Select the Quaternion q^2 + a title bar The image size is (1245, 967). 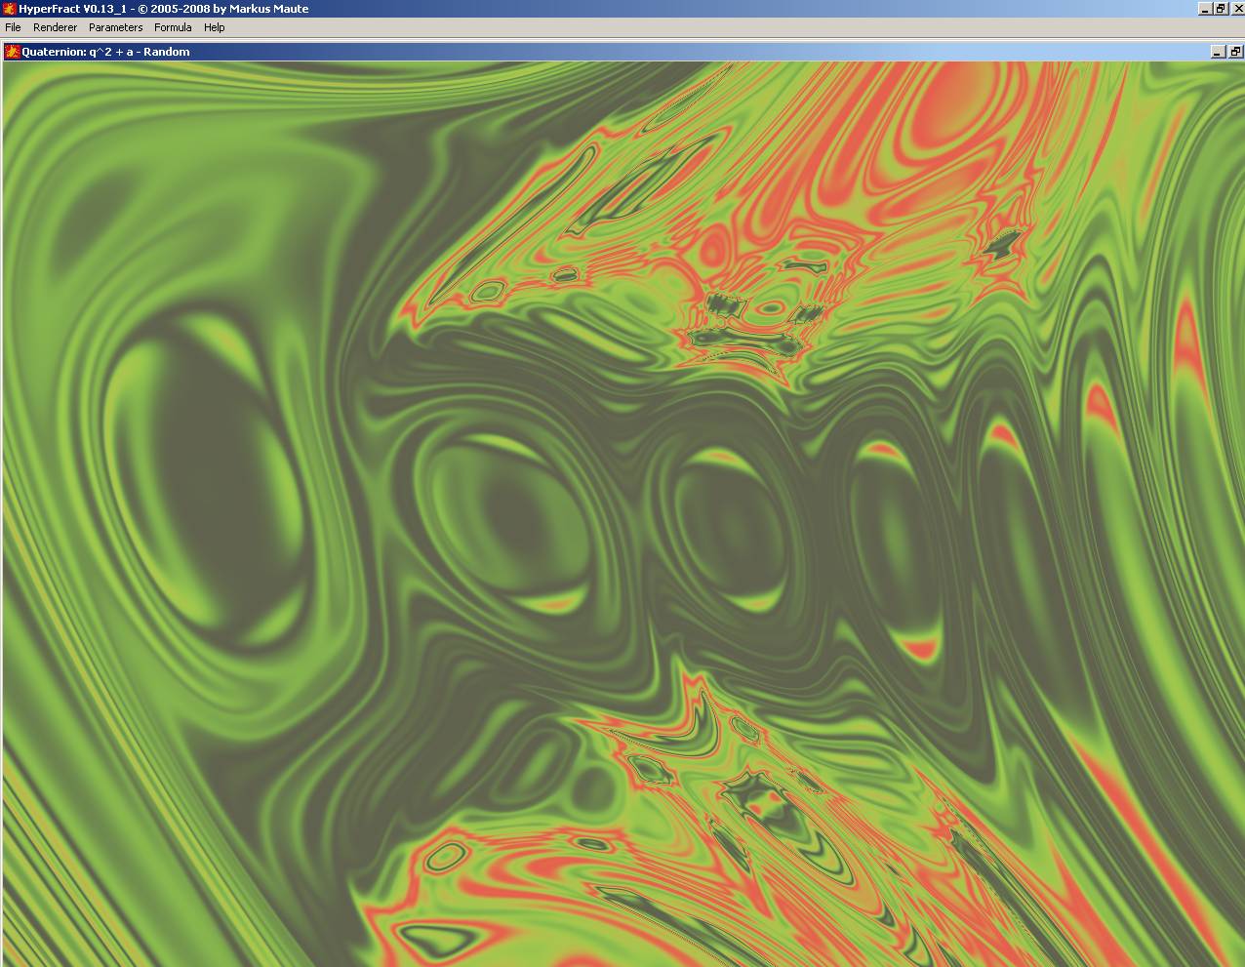click(107, 52)
